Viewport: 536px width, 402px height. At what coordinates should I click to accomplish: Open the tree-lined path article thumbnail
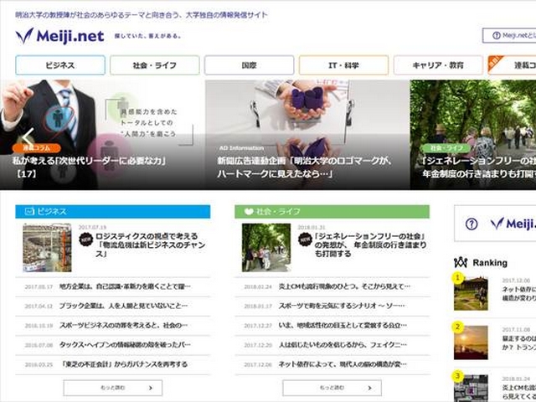point(266,248)
